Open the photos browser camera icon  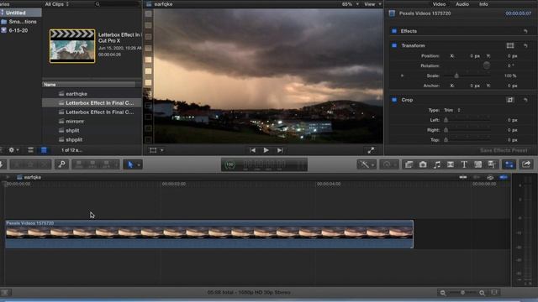423,164
